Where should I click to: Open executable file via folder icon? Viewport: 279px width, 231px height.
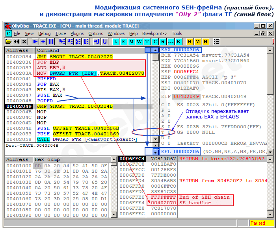click(x=9, y=42)
